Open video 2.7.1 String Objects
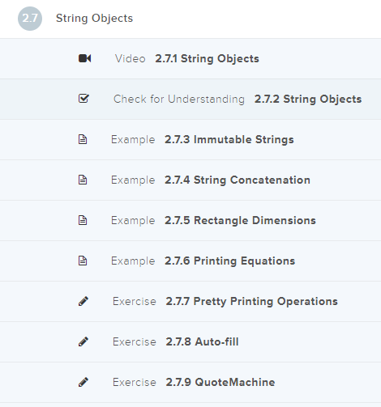381x407 pixels. click(x=190, y=59)
